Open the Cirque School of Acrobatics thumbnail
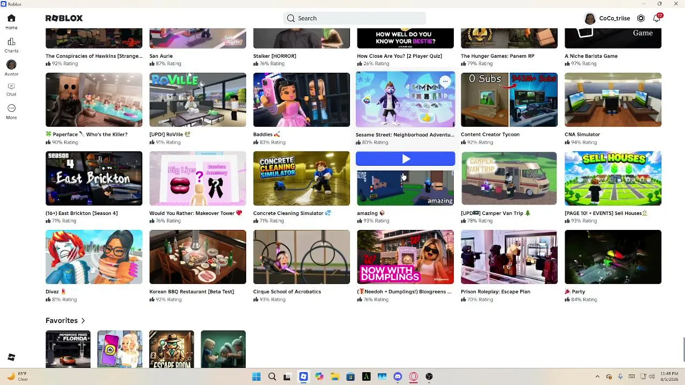This screenshot has width=685, height=385. click(x=301, y=257)
